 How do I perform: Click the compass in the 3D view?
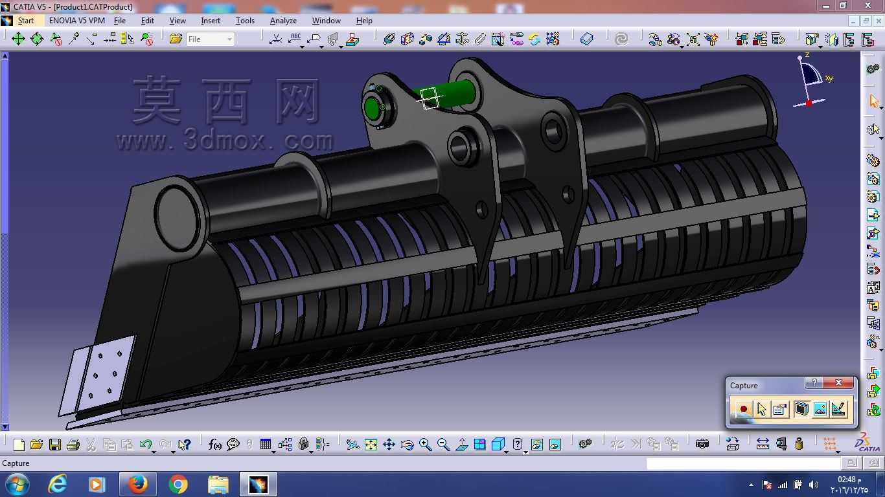(x=811, y=81)
